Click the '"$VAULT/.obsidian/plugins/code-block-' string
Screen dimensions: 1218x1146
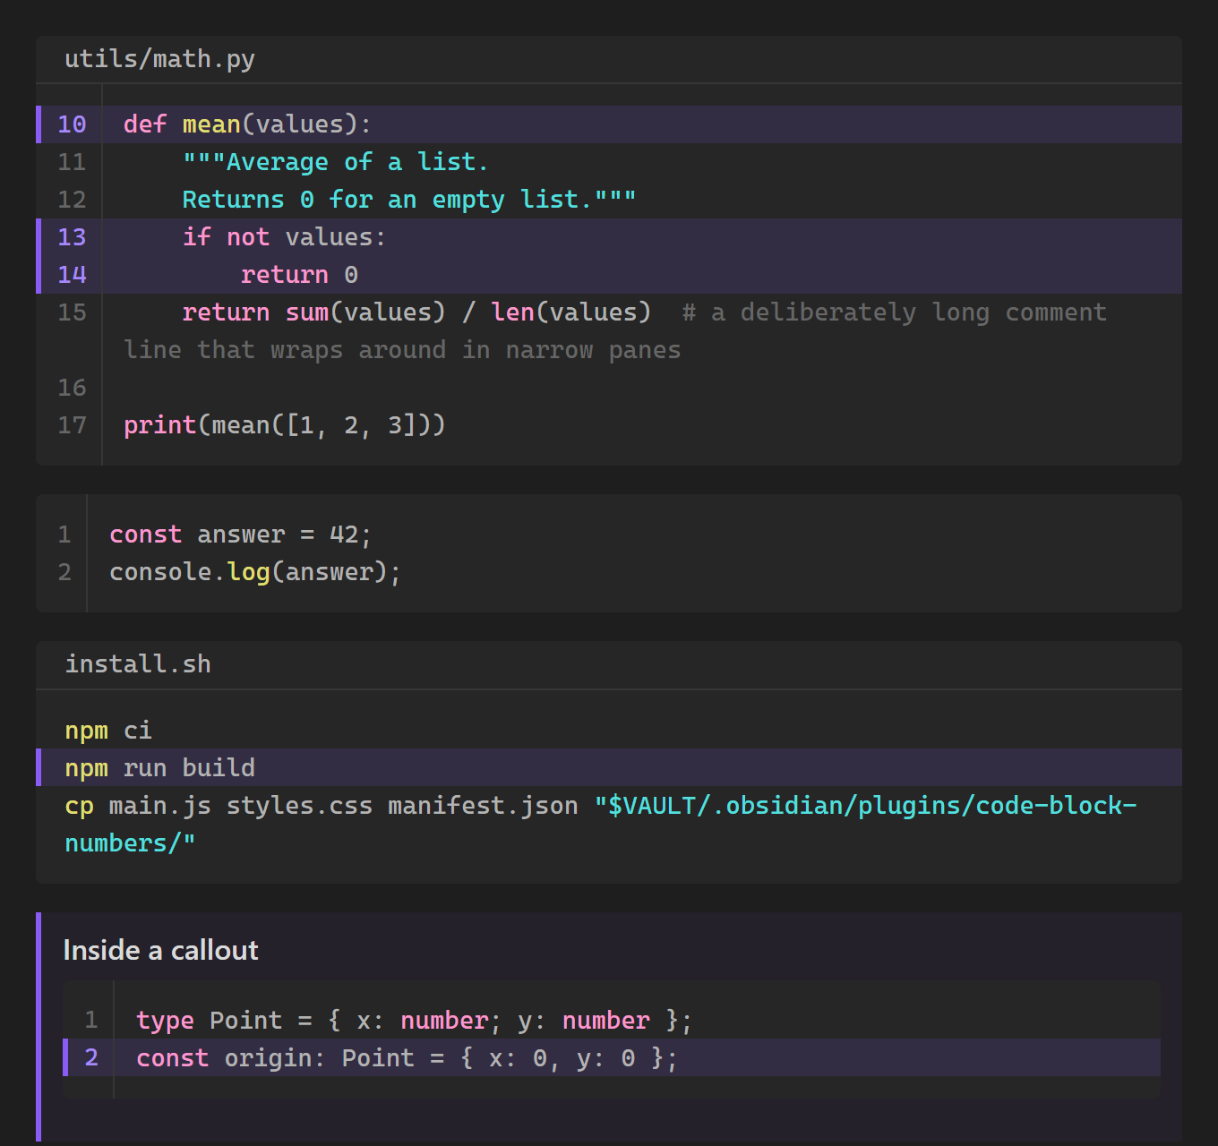point(865,806)
